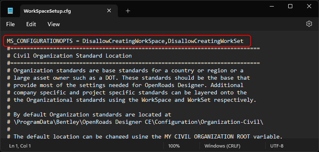Click line starting 'provide most of the settings'

click(x=125, y=85)
